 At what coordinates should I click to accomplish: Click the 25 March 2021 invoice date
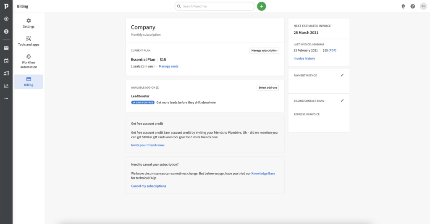click(x=306, y=33)
